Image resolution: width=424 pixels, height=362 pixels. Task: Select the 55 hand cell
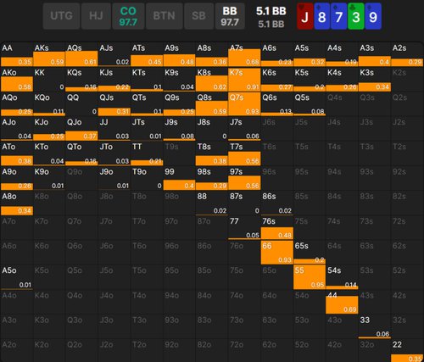tap(310, 277)
